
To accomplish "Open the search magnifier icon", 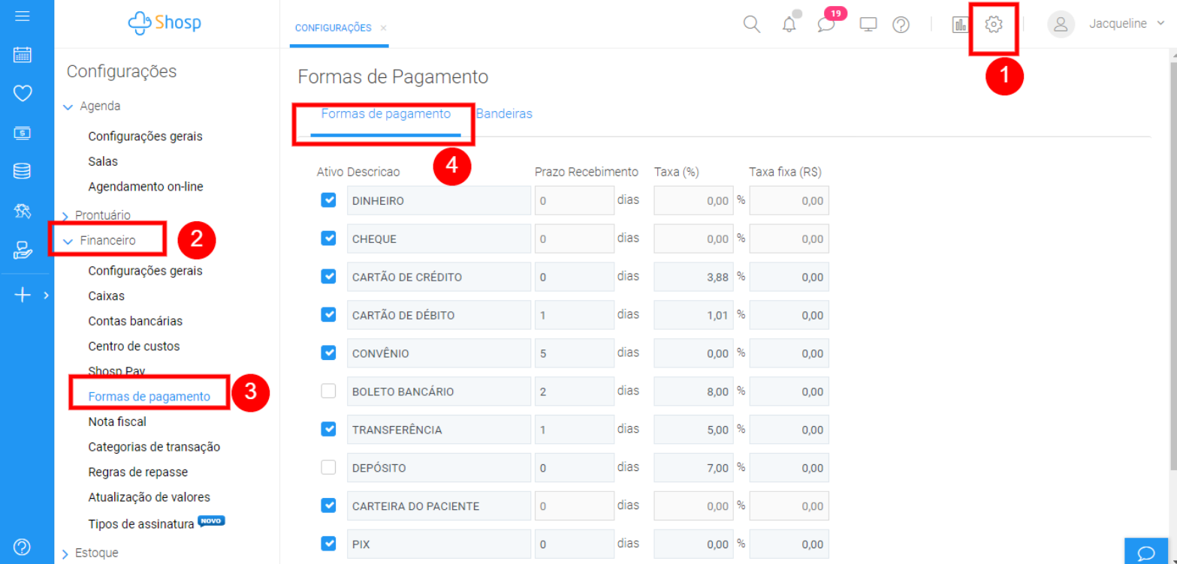I will (x=751, y=25).
